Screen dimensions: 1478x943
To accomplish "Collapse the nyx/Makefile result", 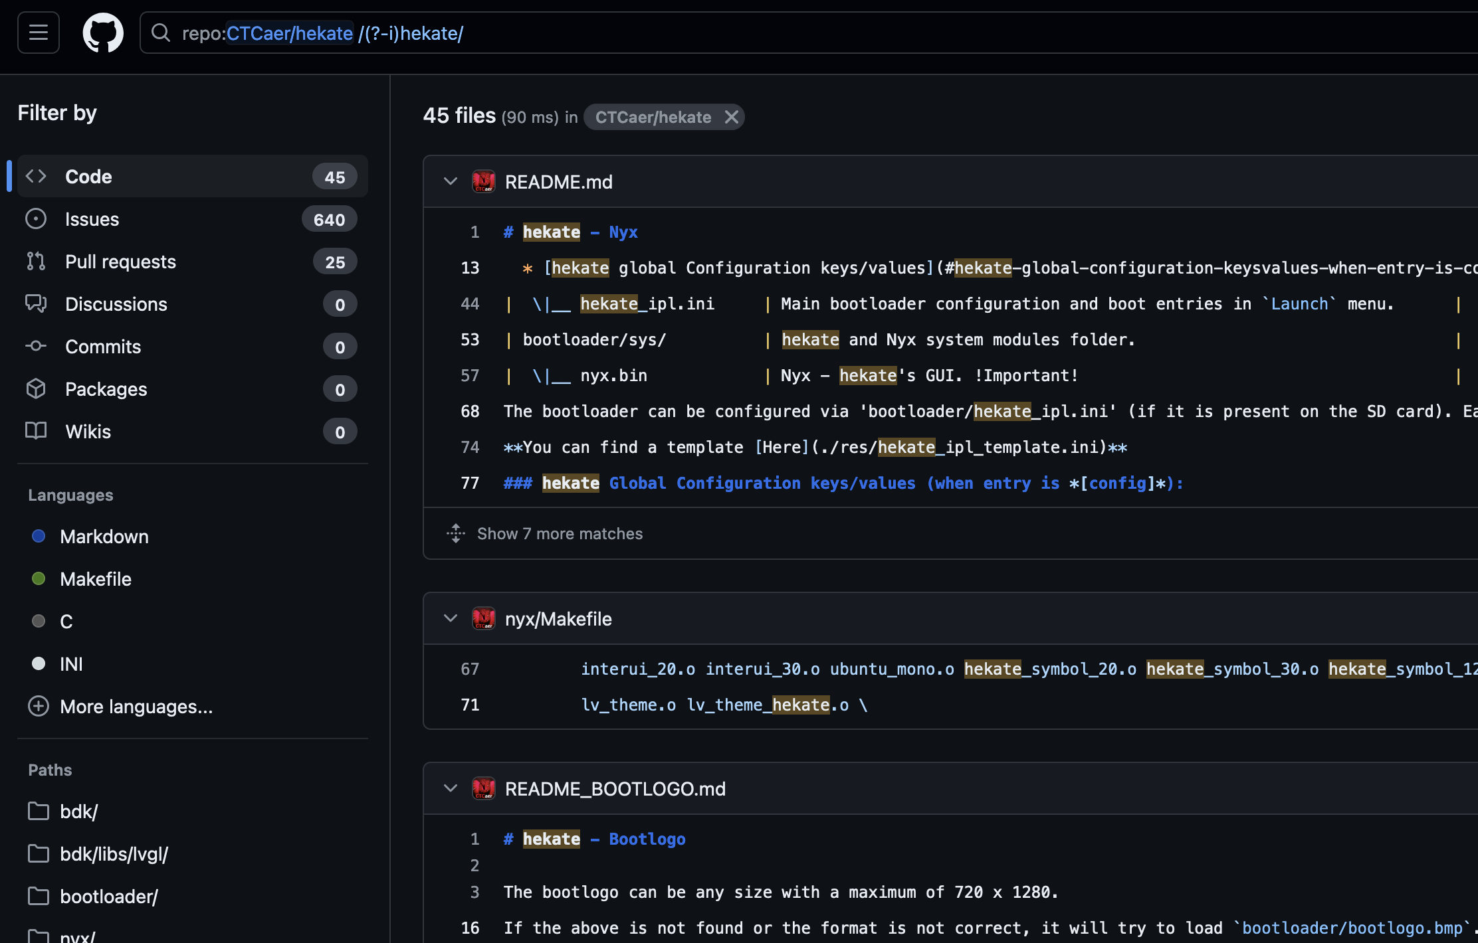I will pos(450,618).
